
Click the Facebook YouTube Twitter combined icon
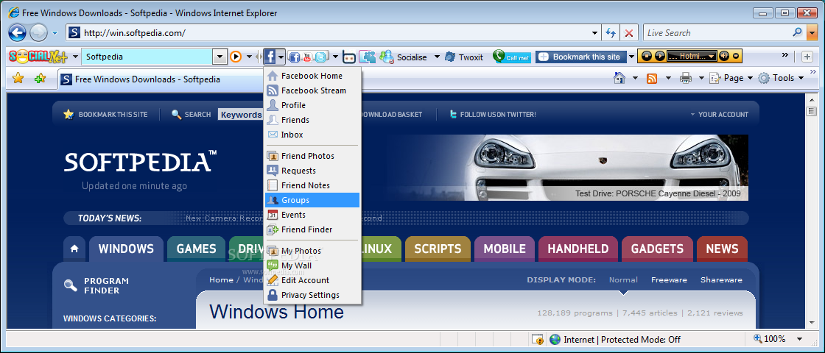click(x=309, y=57)
